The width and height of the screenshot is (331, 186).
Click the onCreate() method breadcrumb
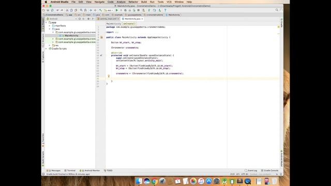coord(129,24)
